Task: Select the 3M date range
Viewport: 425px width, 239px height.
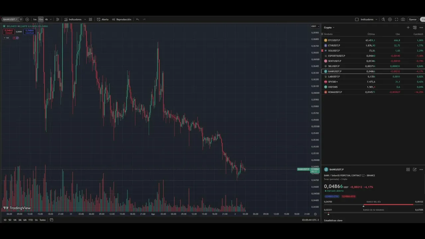Action: click(x=20, y=220)
